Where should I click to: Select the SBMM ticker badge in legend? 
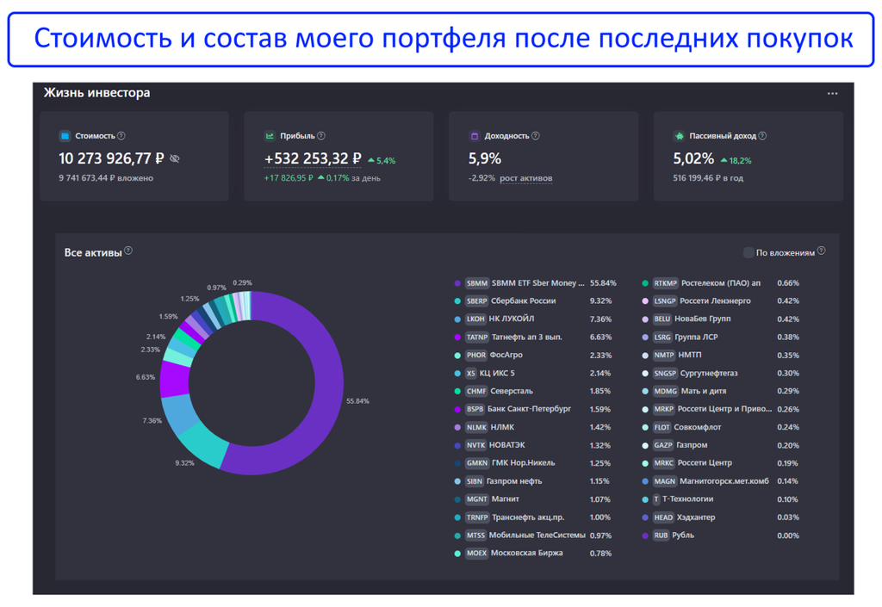click(x=476, y=283)
